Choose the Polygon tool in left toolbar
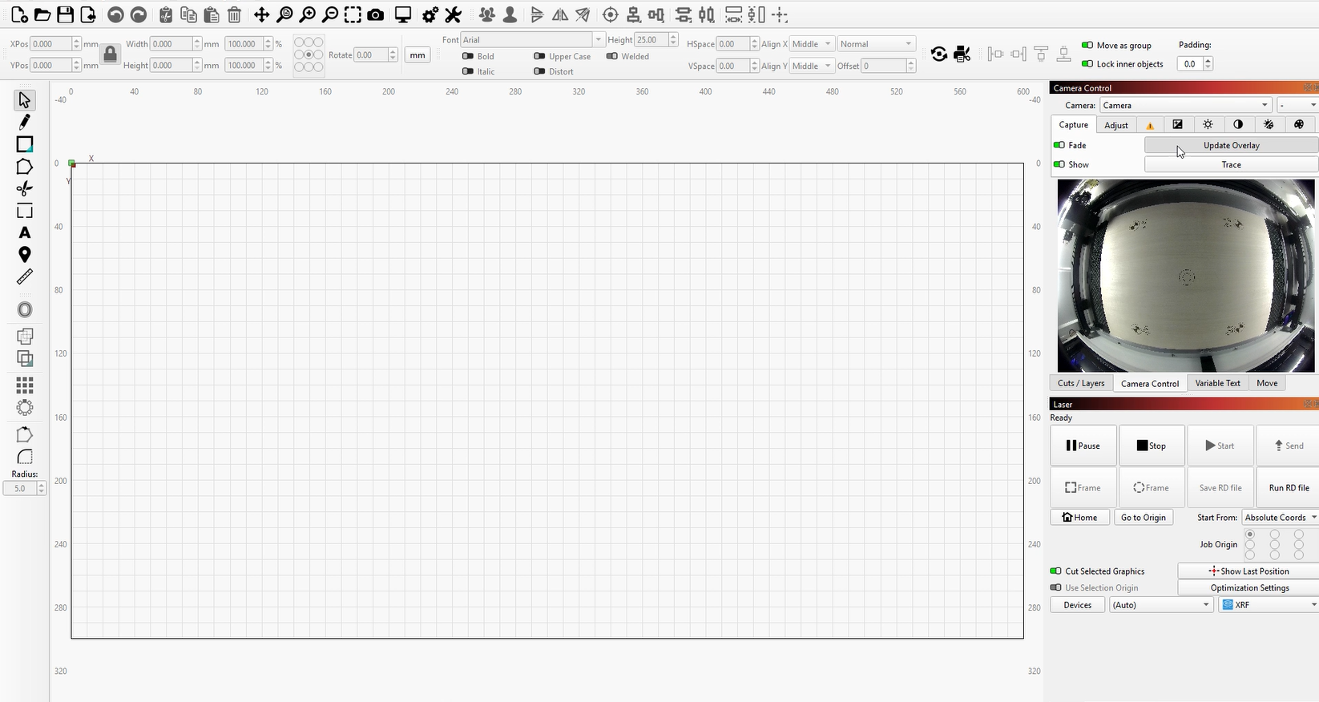The height and width of the screenshot is (702, 1319). (x=25, y=167)
